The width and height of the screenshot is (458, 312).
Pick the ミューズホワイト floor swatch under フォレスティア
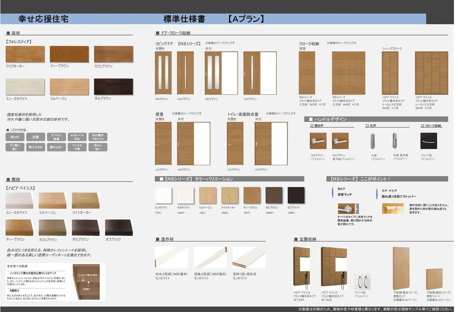click(x=25, y=87)
